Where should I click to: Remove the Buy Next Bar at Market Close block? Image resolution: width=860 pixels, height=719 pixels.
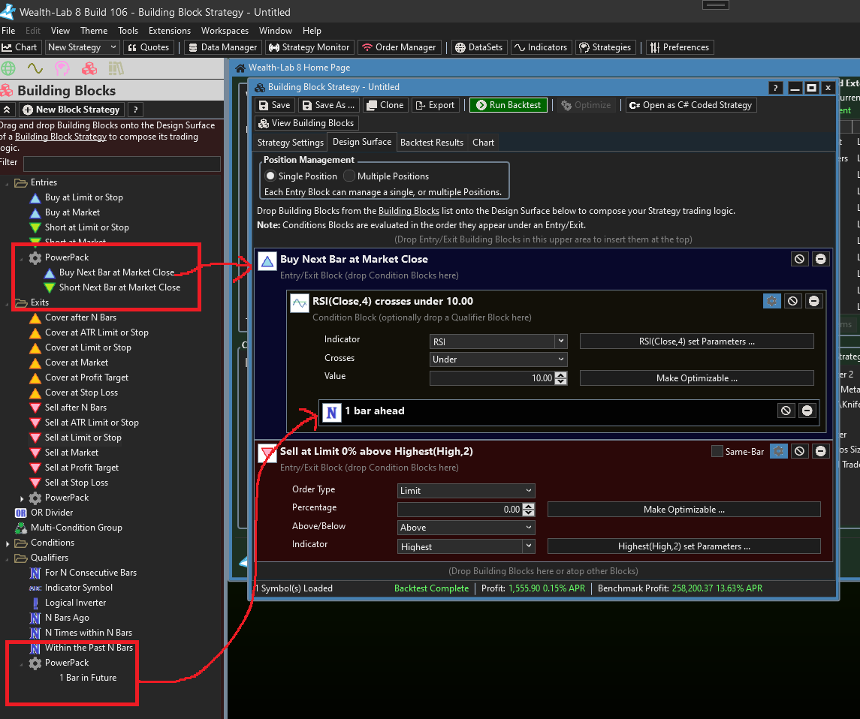pos(820,259)
